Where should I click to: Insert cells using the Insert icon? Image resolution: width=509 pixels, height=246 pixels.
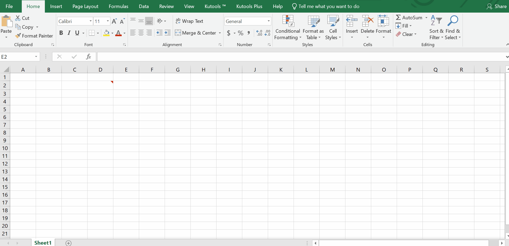coord(352,21)
